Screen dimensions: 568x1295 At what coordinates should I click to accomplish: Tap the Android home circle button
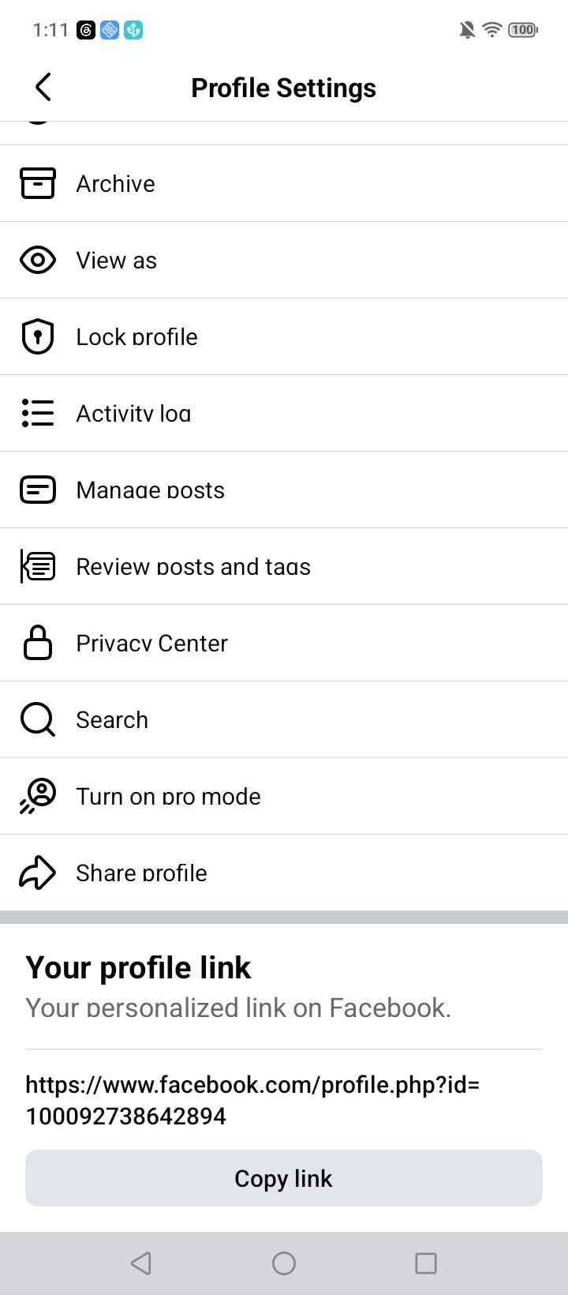click(x=284, y=1263)
